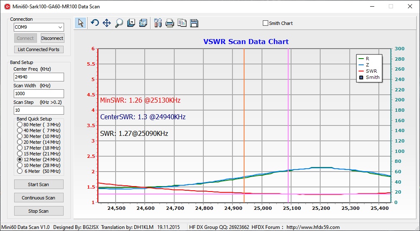420x231 pixels.
Task: Click the app icon in title bar
Action: click(x=7, y=6)
